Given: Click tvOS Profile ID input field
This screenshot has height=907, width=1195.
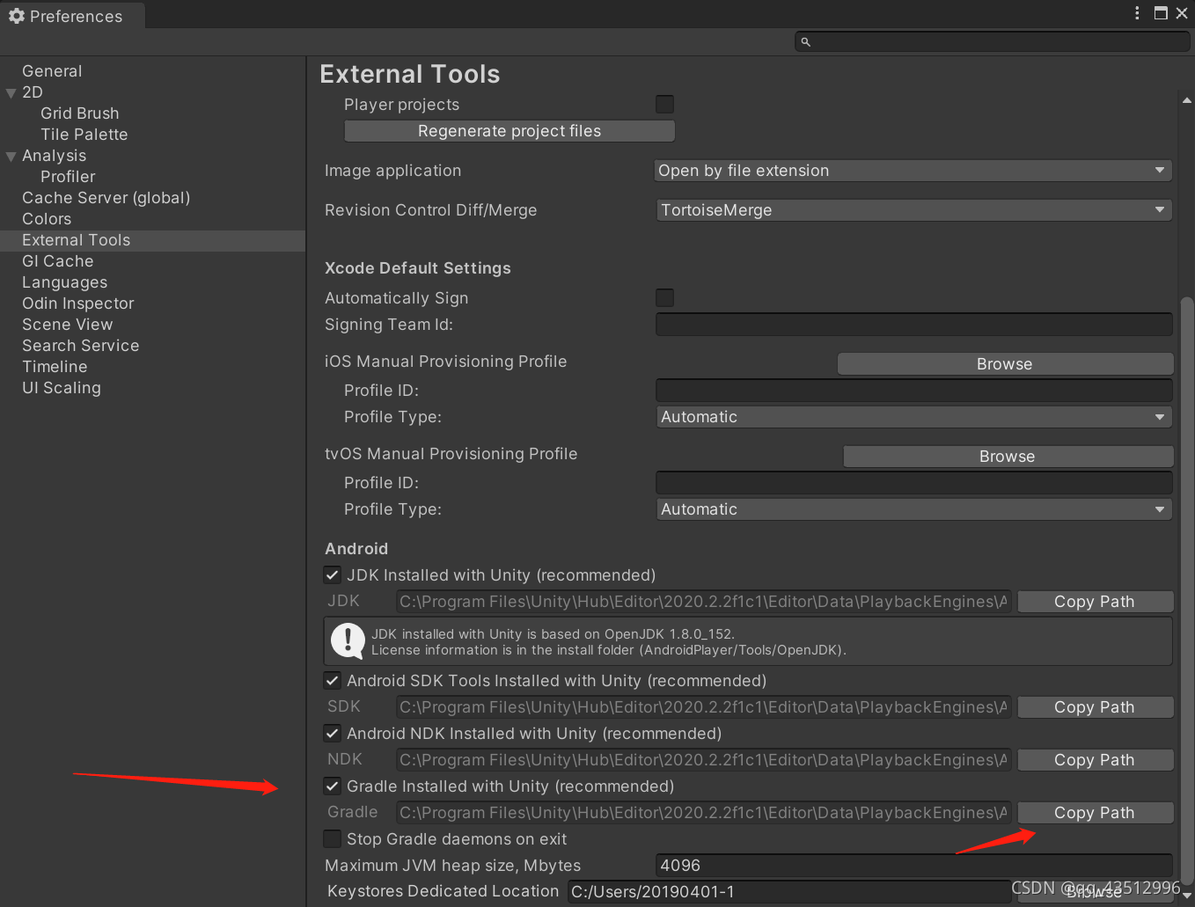Looking at the screenshot, I should click(x=913, y=482).
